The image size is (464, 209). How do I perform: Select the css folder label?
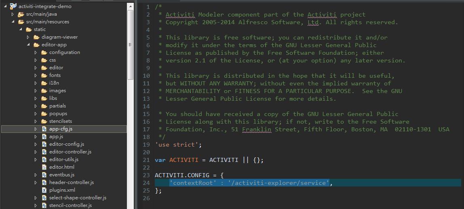(53, 60)
